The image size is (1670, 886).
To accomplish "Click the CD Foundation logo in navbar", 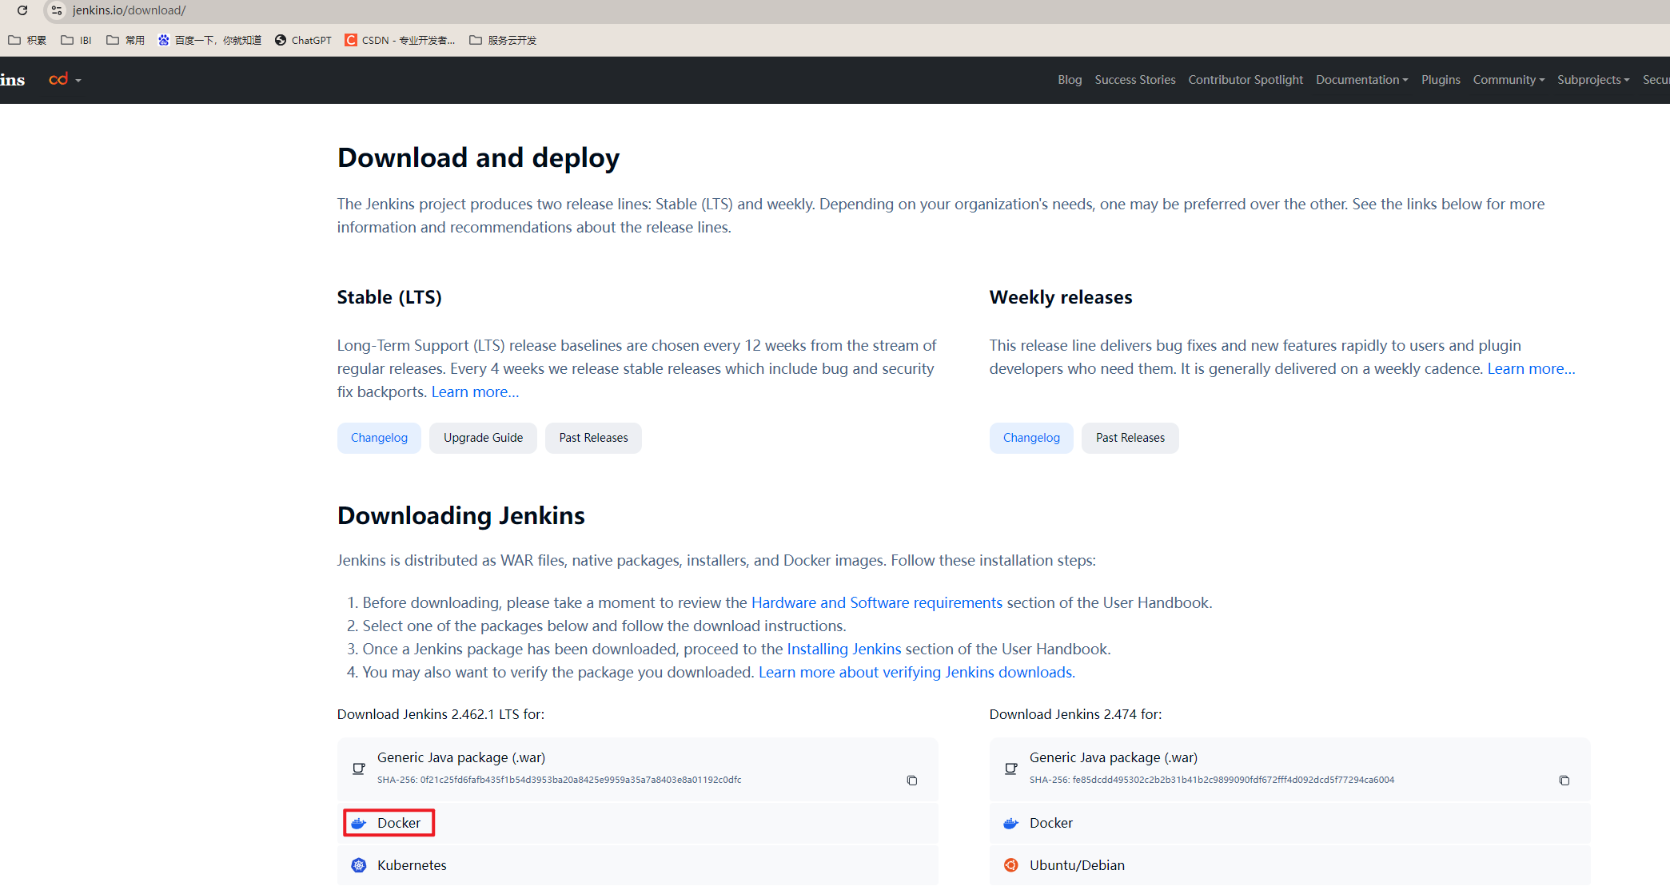I will pos(58,79).
